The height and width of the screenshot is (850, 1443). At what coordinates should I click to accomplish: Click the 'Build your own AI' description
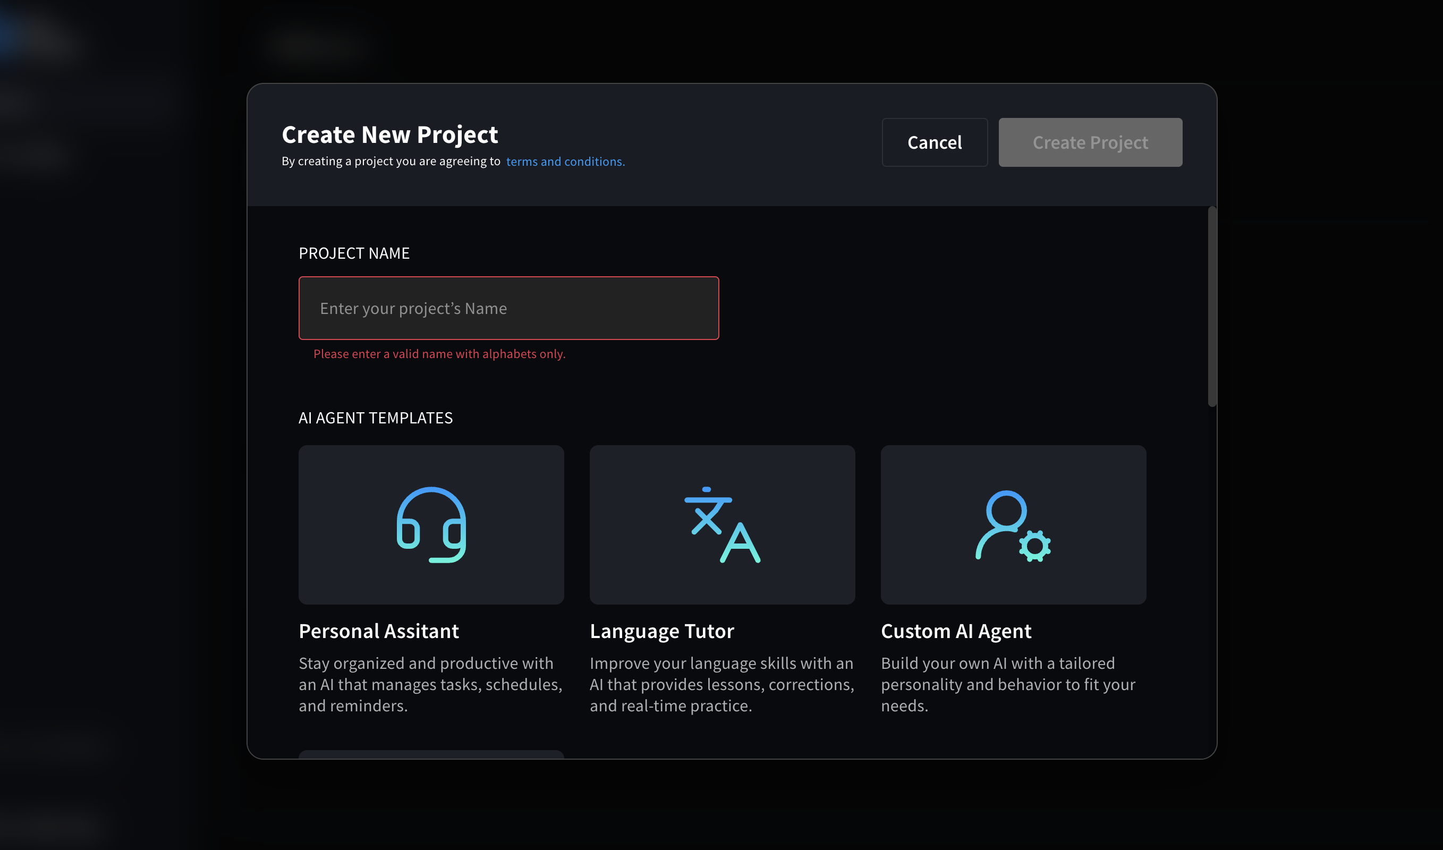click(x=1008, y=684)
